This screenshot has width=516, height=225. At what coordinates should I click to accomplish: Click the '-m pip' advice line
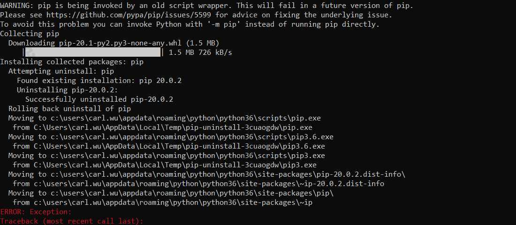tap(190, 24)
